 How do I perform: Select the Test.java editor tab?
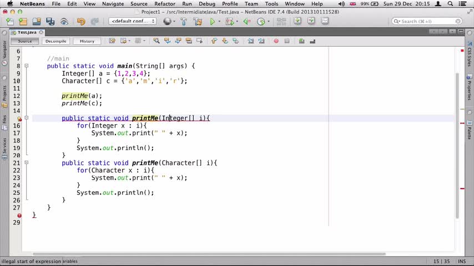(27, 32)
